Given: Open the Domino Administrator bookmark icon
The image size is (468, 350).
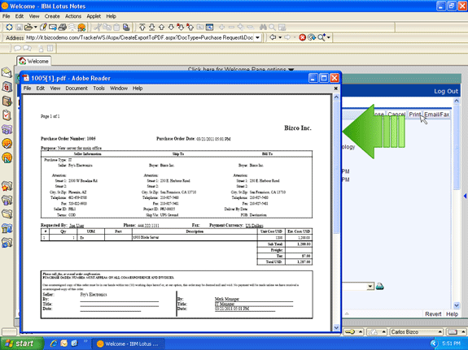Looking at the screenshot, I should [7, 144].
